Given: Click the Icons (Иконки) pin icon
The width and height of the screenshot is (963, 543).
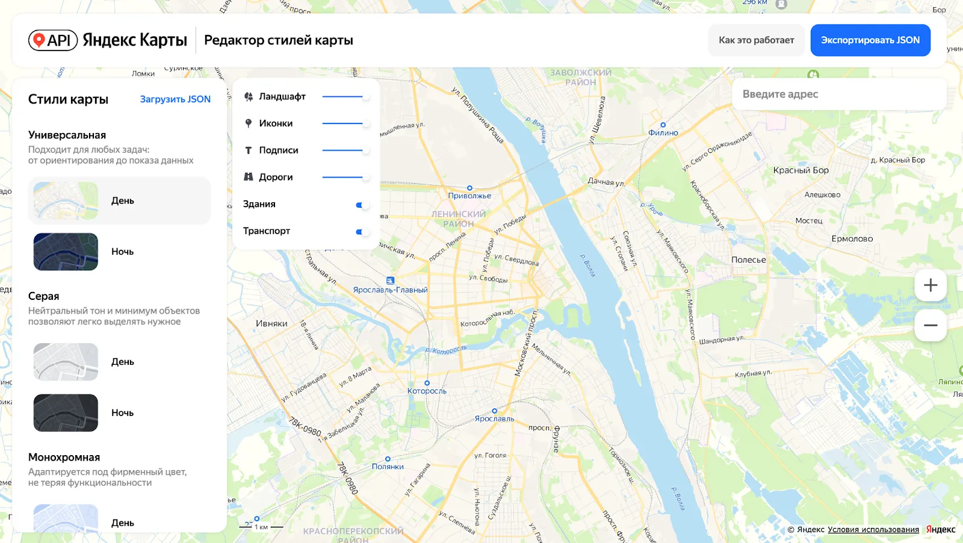Looking at the screenshot, I should pyautogui.click(x=248, y=123).
